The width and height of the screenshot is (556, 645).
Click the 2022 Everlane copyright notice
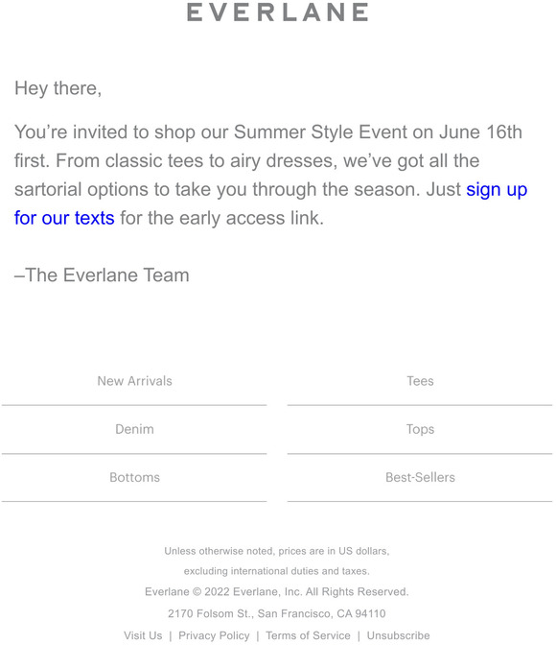(276, 591)
